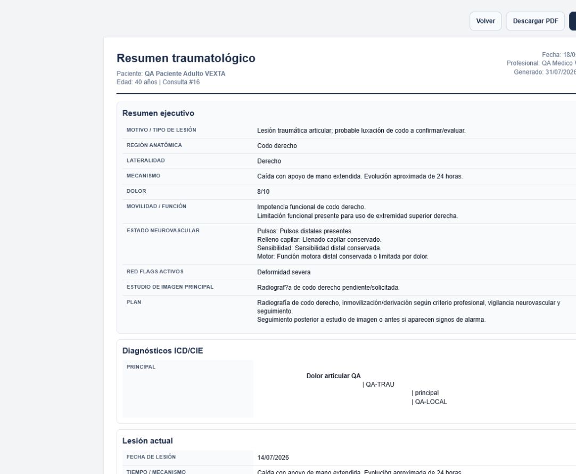Click the 'ESTUDIO DE IMAGEN PRINCIPAL' label
Viewport: 576px width, 474px height.
point(170,287)
